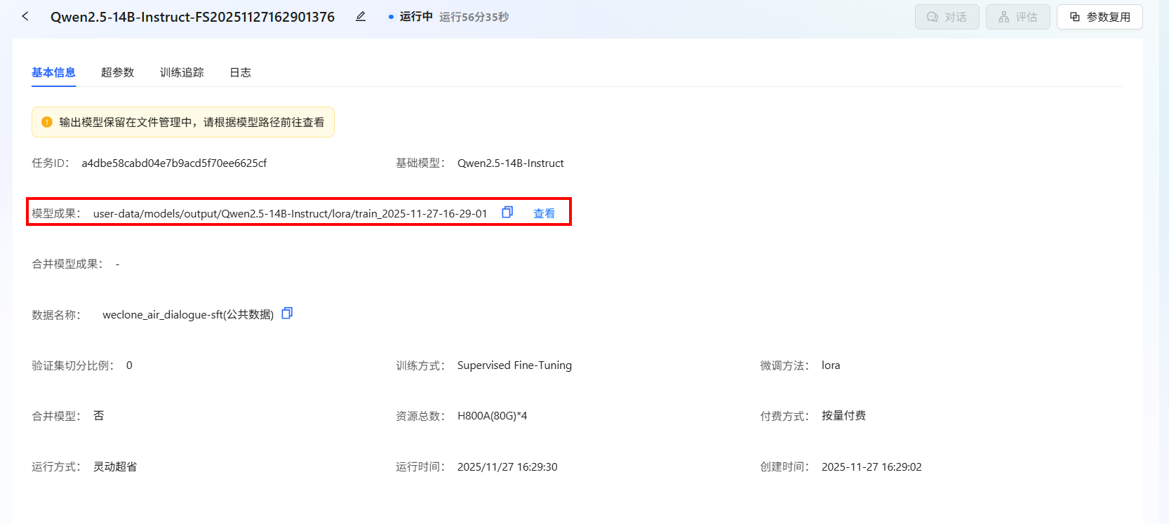This screenshot has width=1169, height=524.
Task: Click the model output path text
Action: coord(290,213)
